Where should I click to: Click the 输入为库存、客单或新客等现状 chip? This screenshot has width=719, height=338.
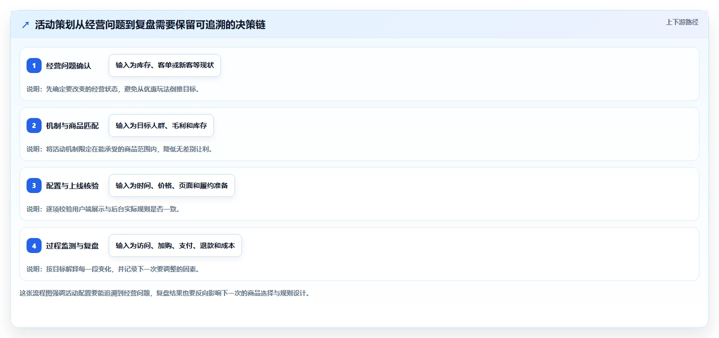(165, 65)
